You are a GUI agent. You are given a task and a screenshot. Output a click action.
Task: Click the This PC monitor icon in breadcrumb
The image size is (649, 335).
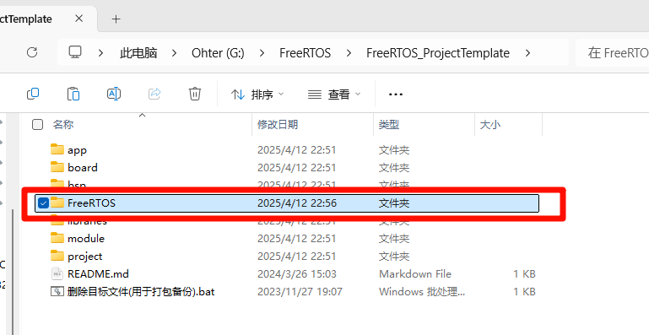point(75,52)
